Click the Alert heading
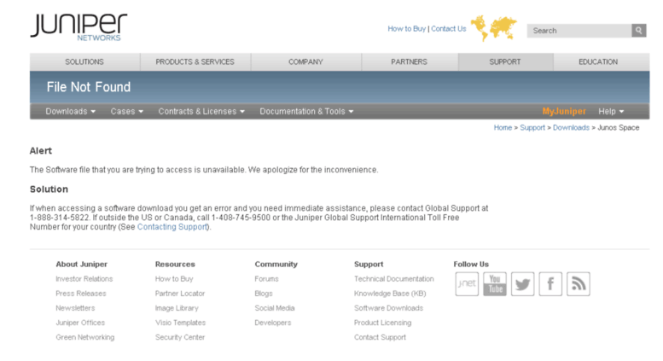This screenshot has height=361, width=663. pos(41,151)
